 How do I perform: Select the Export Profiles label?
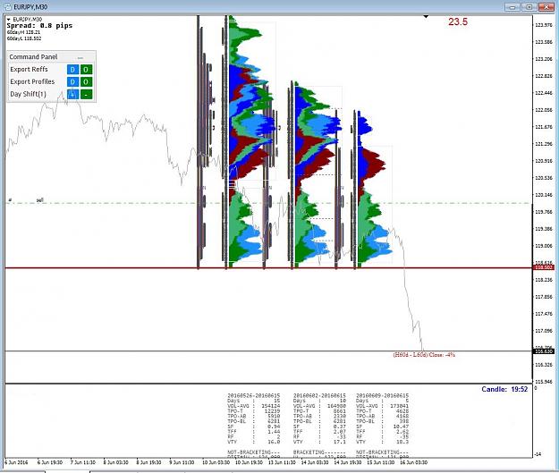[32, 81]
